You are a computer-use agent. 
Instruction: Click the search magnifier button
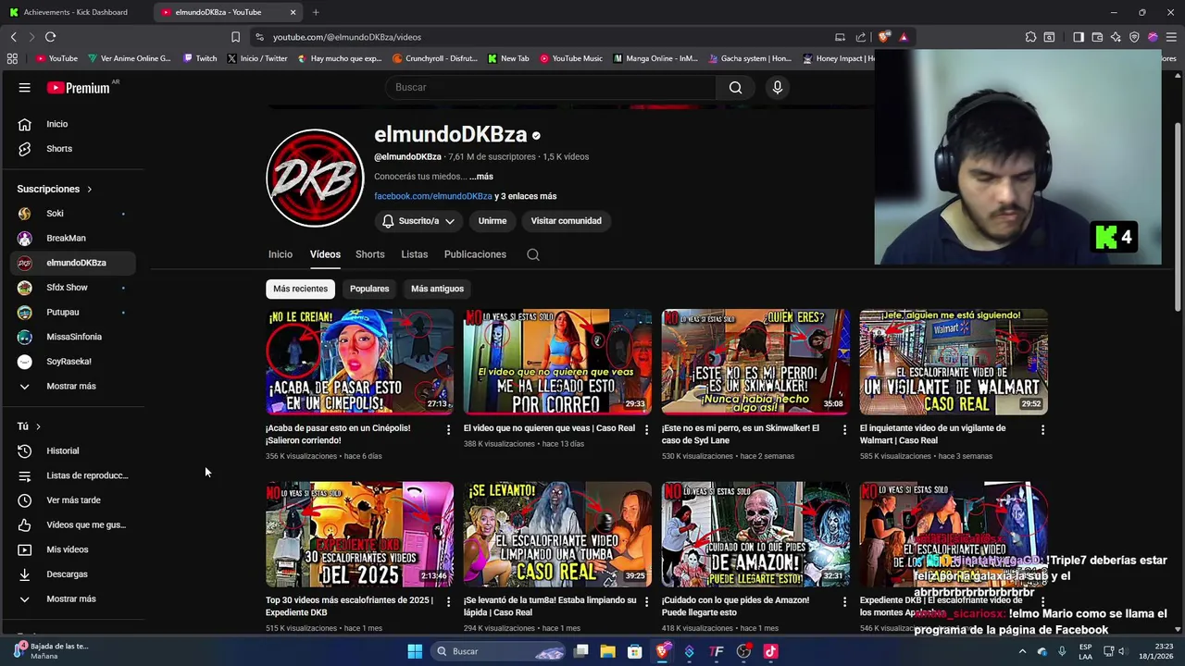point(735,87)
